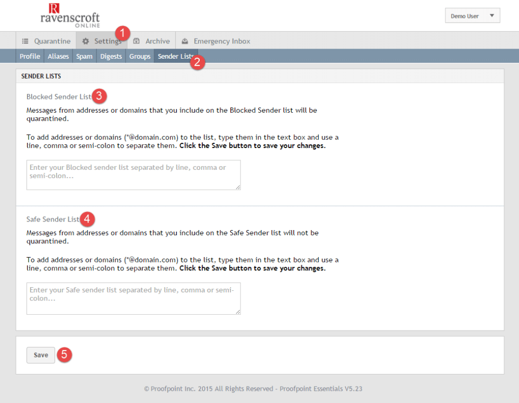Expand the user account menu
519x403 pixels.
click(472, 15)
